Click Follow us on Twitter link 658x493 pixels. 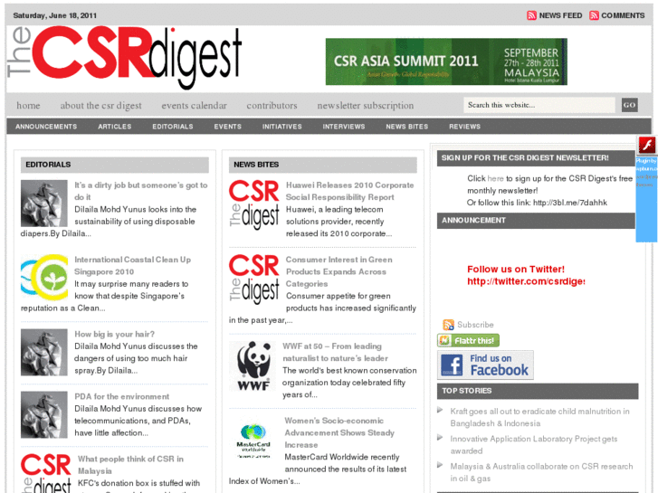click(x=526, y=275)
